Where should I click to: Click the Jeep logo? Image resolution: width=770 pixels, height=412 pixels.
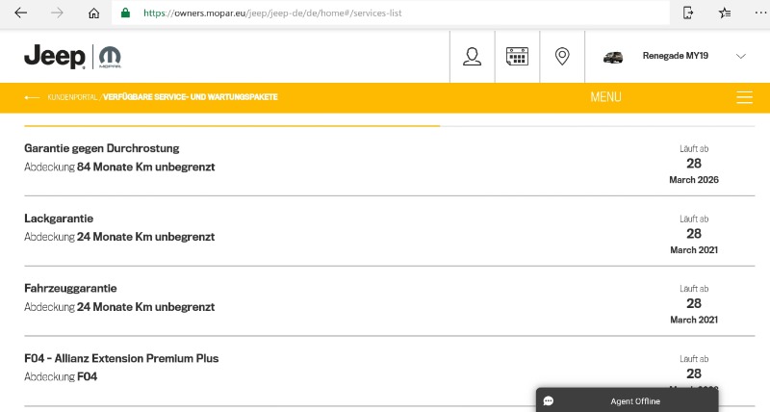[55, 57]
